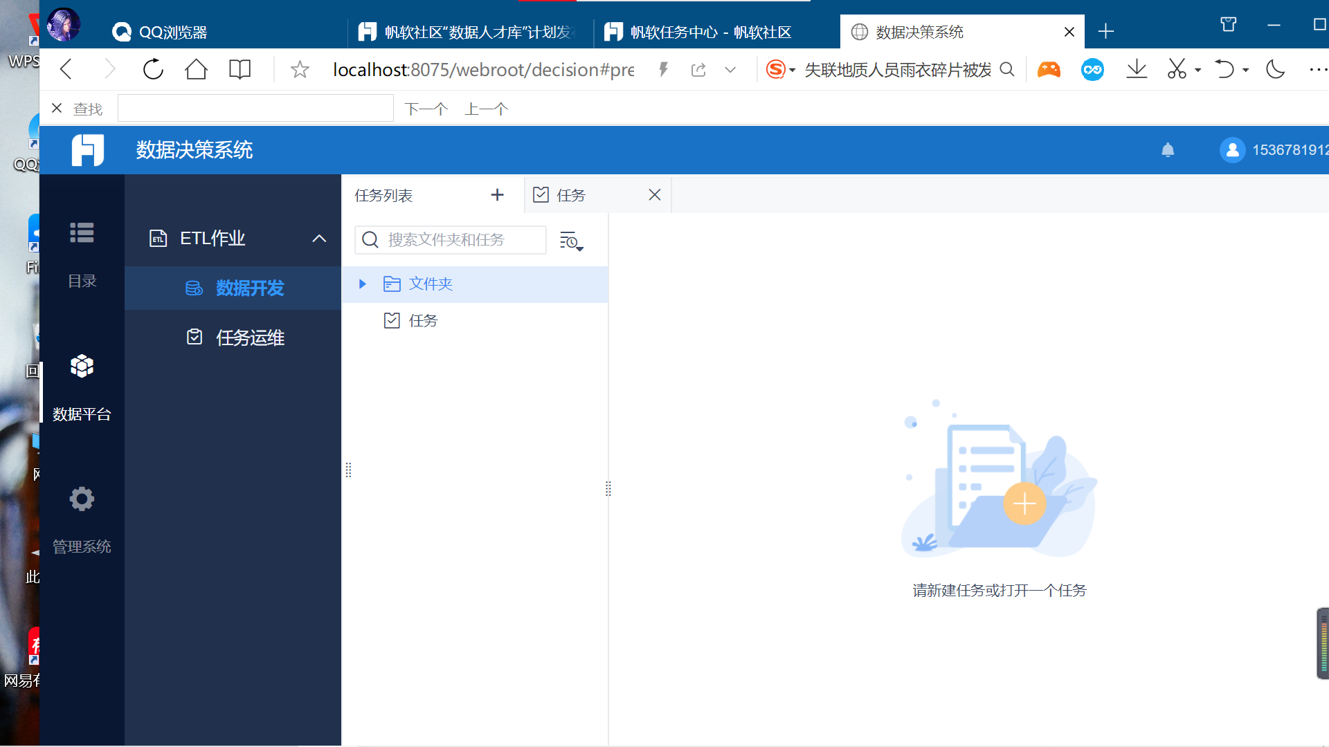Expand screenshot tool dropdown arrow
This screenshot has width=1329, height=747.
(1197, 70)
